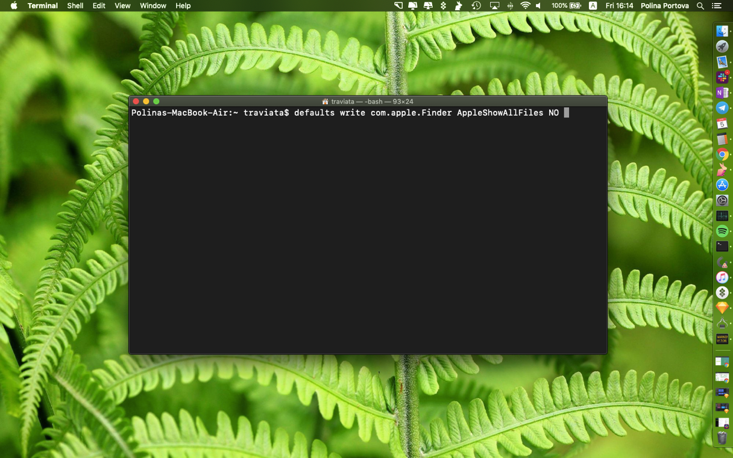Open the Polina Portova user menu

665,6
